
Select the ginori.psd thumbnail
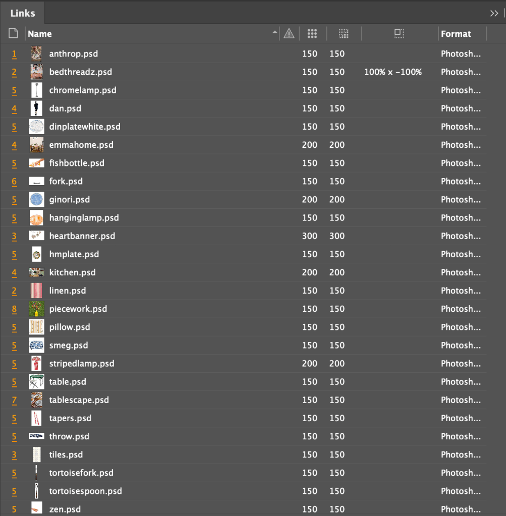(36, 200)
